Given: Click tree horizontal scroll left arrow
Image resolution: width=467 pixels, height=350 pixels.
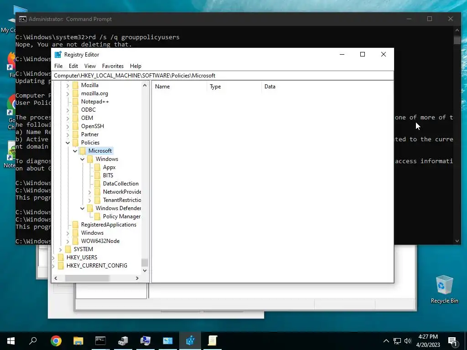Looking at the screenshot, I should [56, 278].
